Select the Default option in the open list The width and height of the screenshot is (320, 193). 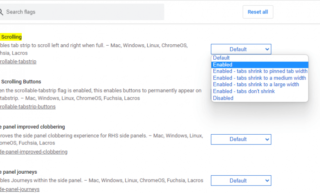pyautogui.click(x=222, y=58)
